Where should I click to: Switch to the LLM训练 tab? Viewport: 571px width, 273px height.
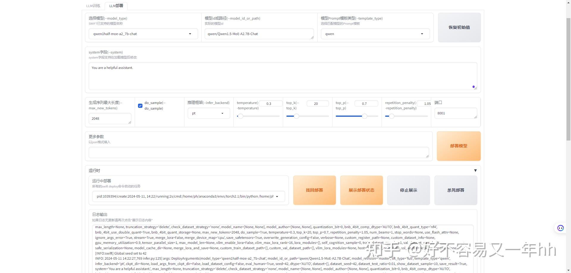93,5
